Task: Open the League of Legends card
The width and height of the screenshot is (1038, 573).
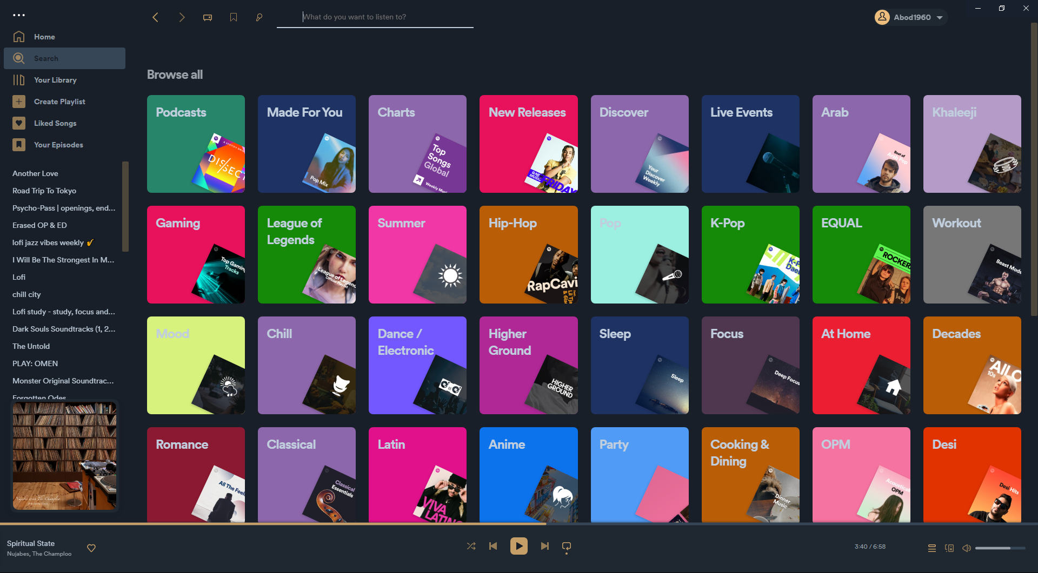Action: [x=307, y=254]
